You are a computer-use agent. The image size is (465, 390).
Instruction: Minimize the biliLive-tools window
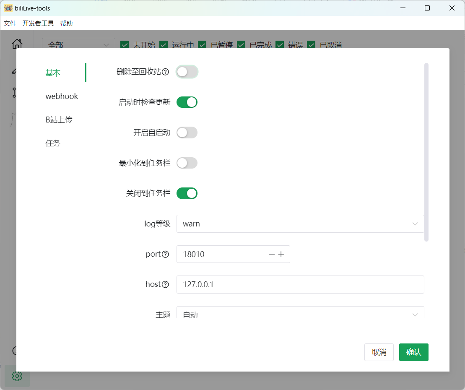[x=403, y=8]
